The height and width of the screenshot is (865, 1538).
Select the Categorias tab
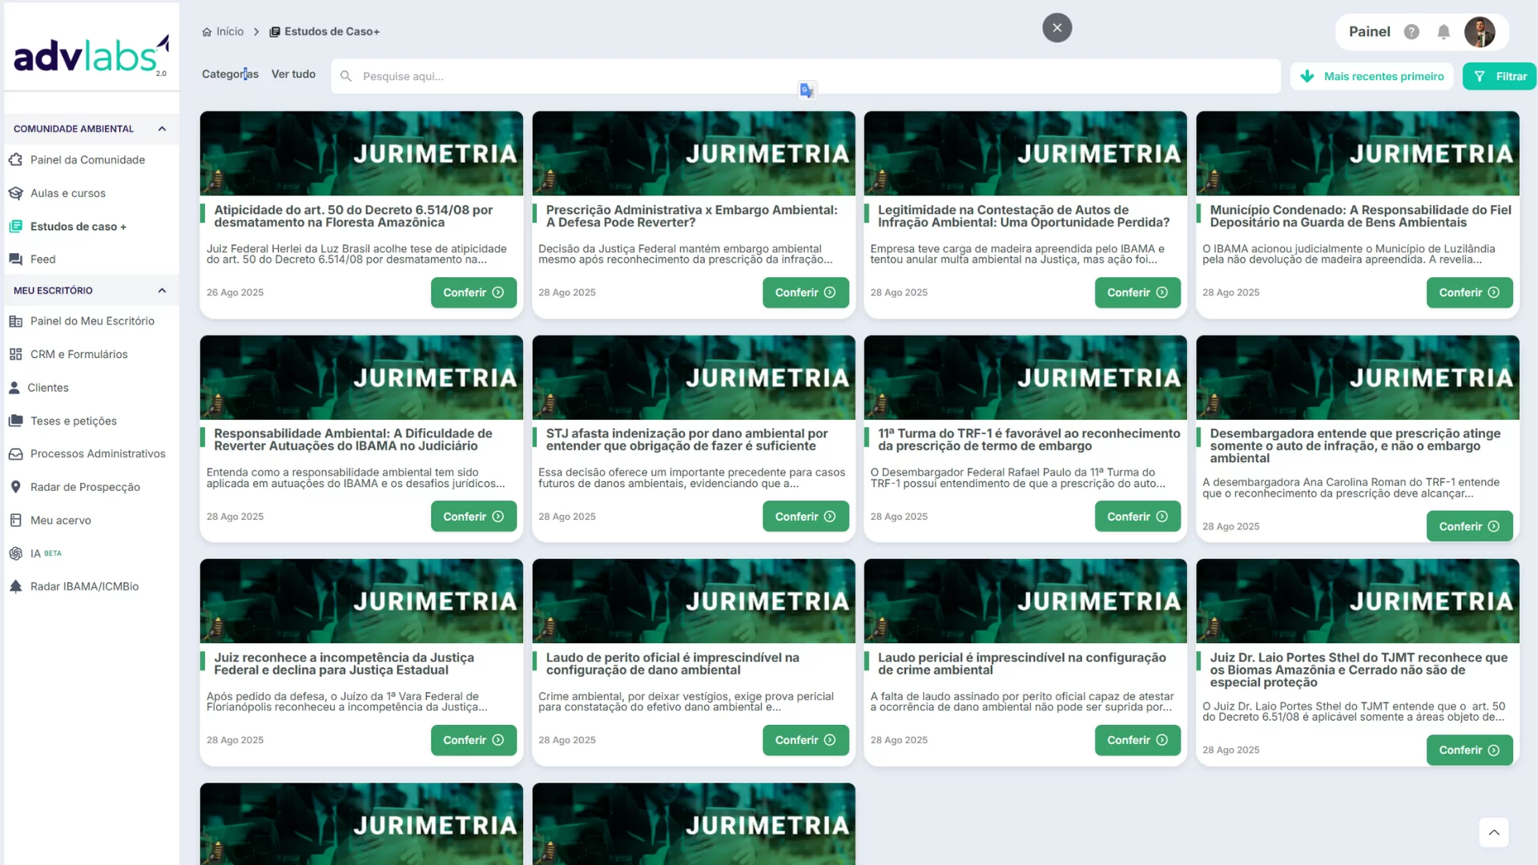click(230, 74)
